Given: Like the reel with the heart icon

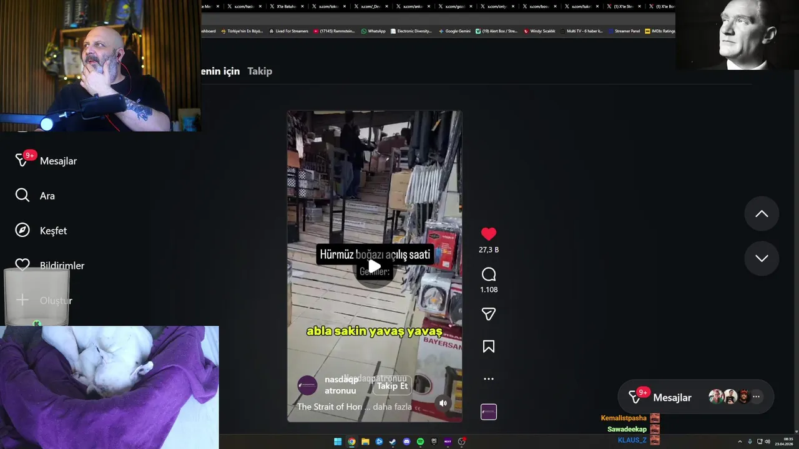Looking at the screenshot, I should 489,234.
